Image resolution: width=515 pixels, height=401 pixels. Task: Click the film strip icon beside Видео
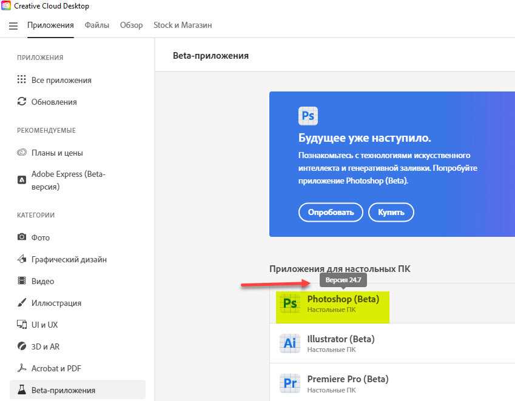click(x=22, y=280)
